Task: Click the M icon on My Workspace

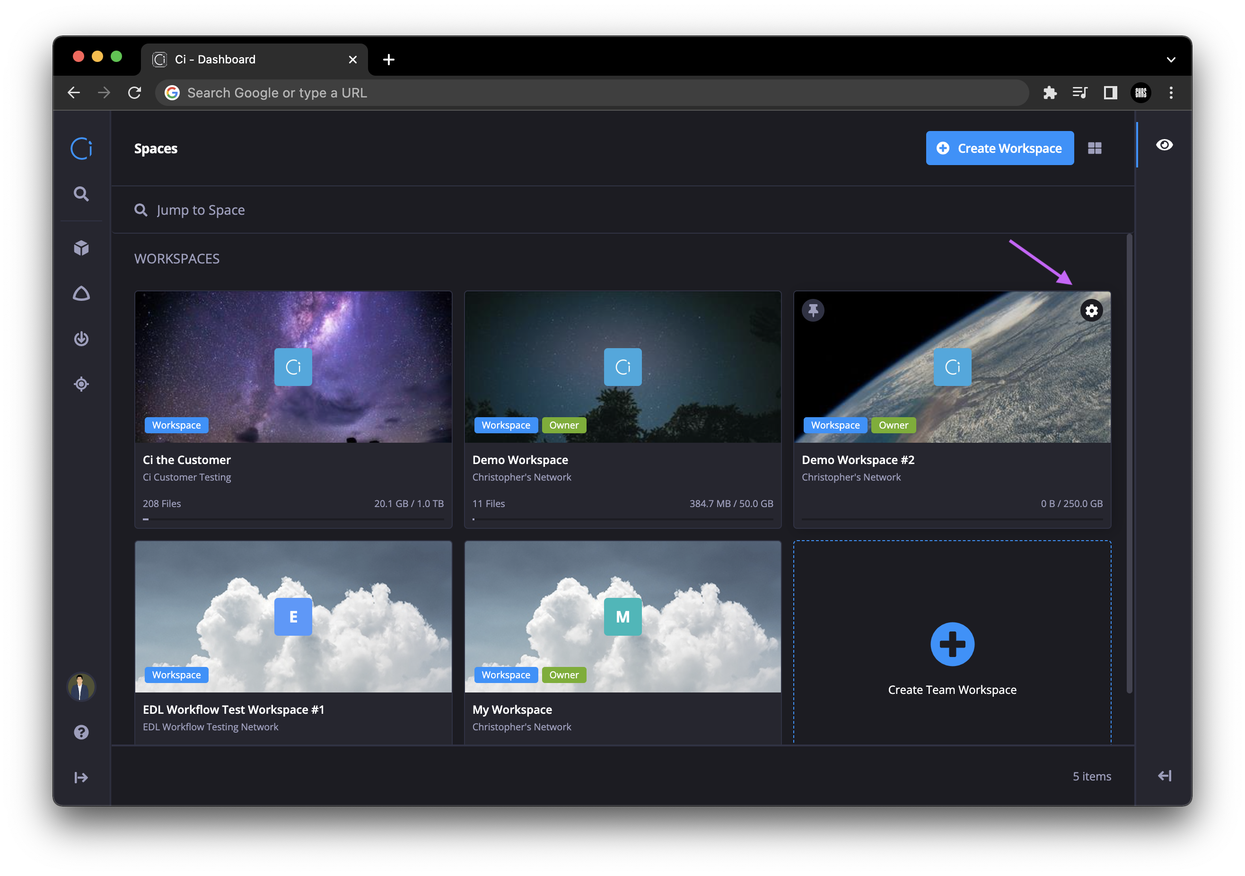Action: pos(622,616)
